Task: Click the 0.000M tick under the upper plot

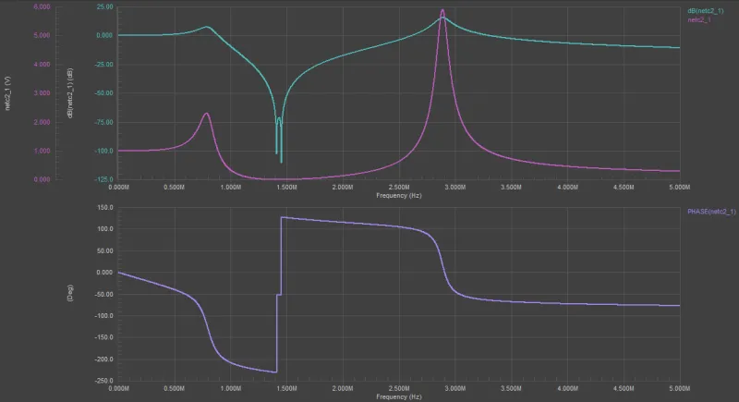Action: coord(119,188)
